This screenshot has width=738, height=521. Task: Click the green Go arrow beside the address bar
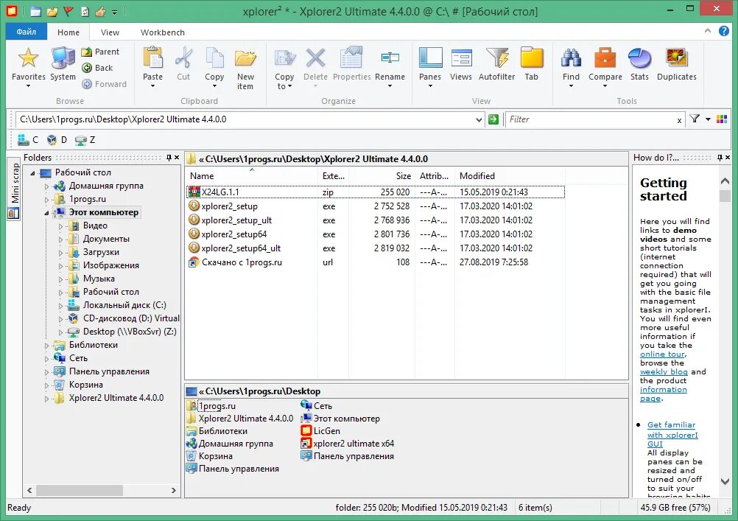tap(493, 119)
